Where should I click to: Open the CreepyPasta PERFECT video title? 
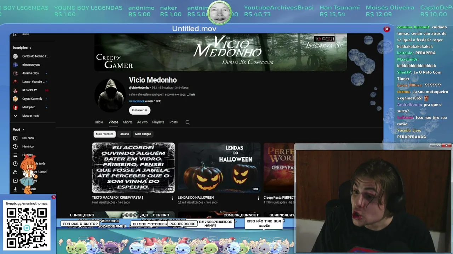279,198
